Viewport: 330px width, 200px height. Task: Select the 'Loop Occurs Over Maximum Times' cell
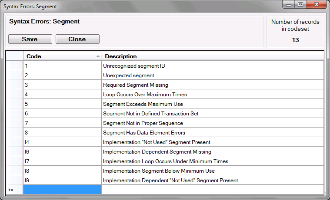tap(212, 95)
